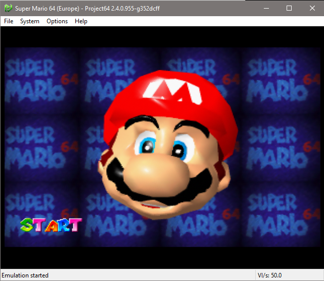Click the 'VI/s: 50.0' status bar value
The width and height of the screenshot is (324, 281).
[x=269, y=275]
